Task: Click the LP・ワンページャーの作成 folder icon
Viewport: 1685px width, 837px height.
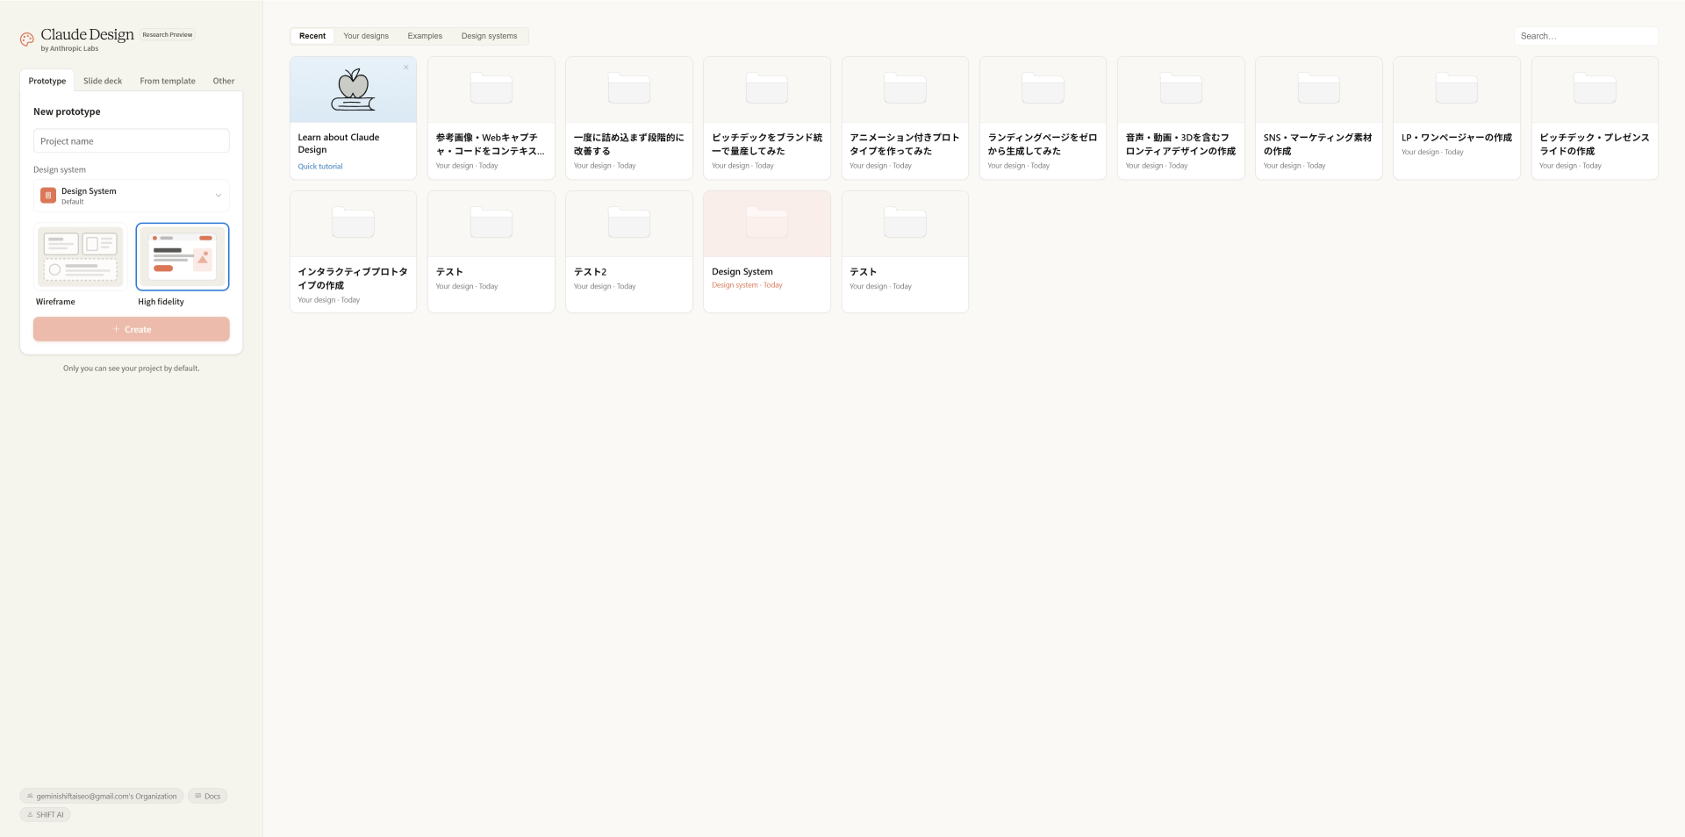Action: [x=1456, y=89]
